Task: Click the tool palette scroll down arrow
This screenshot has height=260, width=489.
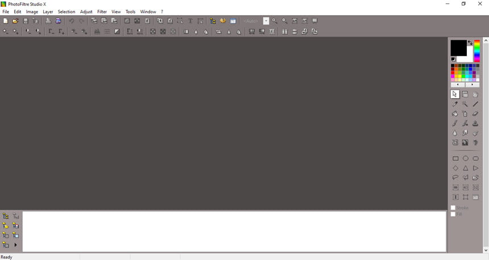Action: 486,250
